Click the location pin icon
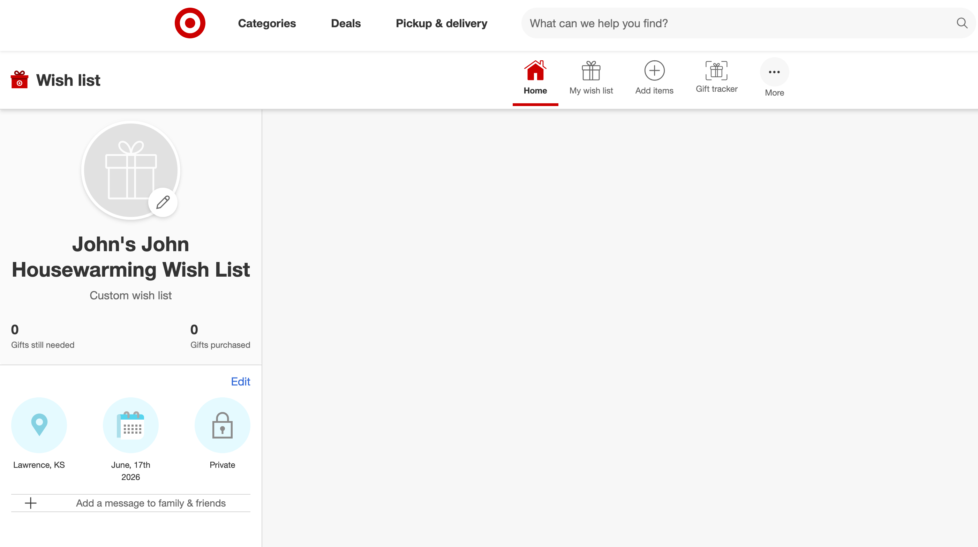 click(x=39, y=425)
